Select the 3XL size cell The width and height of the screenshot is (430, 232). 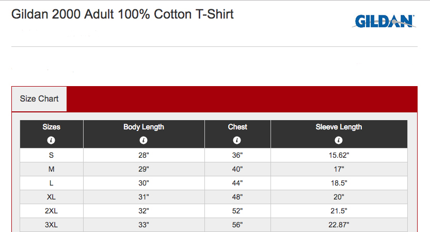point(52,225)
